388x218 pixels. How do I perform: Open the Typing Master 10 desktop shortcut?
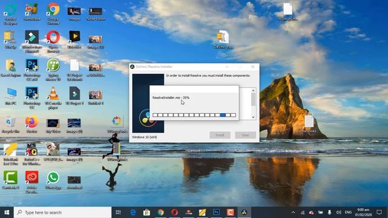(53, 70)
